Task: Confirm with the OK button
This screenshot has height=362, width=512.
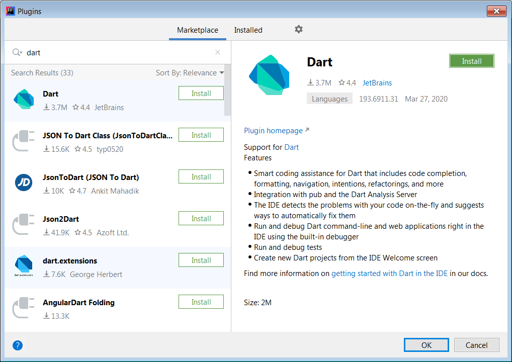Action: click(426, 345)
